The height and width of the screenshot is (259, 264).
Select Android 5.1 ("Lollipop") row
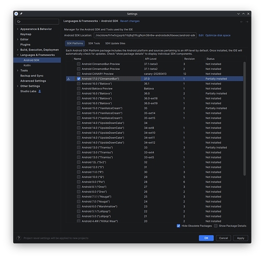click(155, 211)
